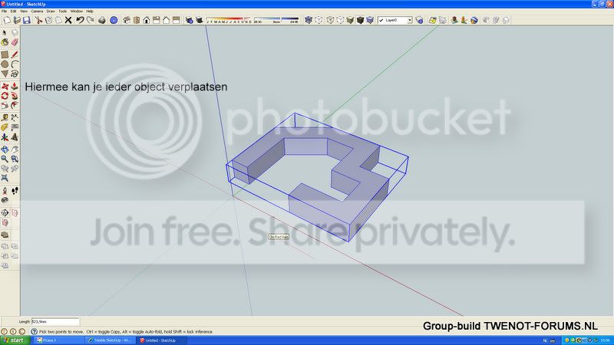Switch to Picasa 3 taskbar window
The height and width of the screenshot is (345, 614).
click(x=59, y=340)
